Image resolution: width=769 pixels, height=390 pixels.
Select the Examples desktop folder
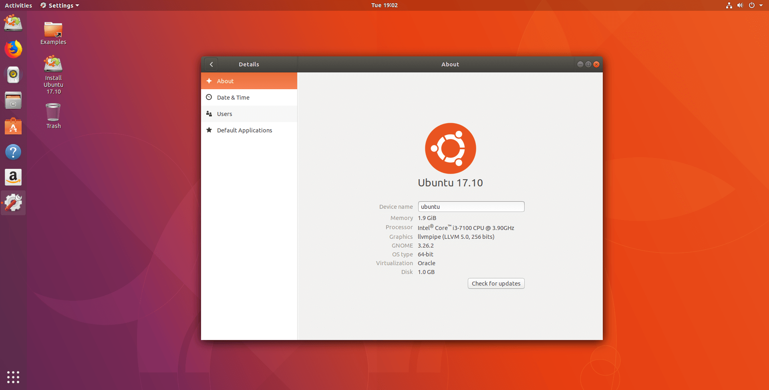[53, 33]
